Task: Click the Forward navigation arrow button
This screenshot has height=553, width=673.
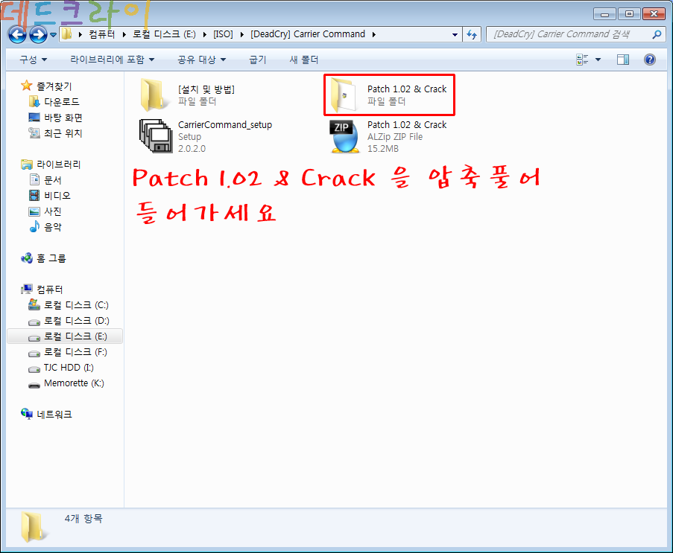Action: (38, 34)
